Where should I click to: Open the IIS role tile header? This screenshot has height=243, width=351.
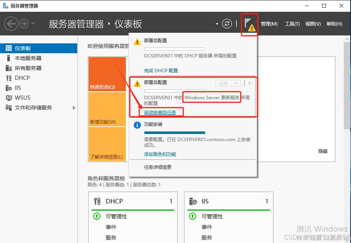(x=229, y=202)
